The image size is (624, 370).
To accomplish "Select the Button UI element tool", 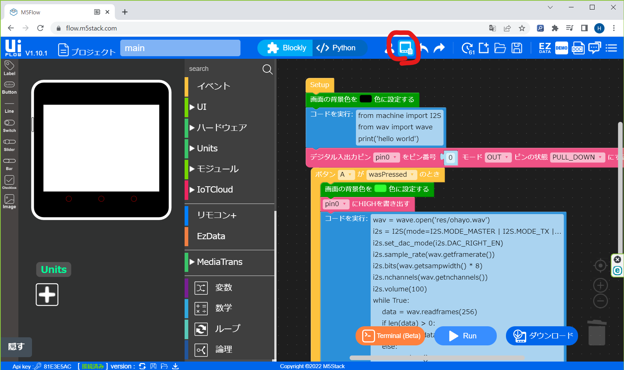I will pyautogui.click(x=9, y=88).
